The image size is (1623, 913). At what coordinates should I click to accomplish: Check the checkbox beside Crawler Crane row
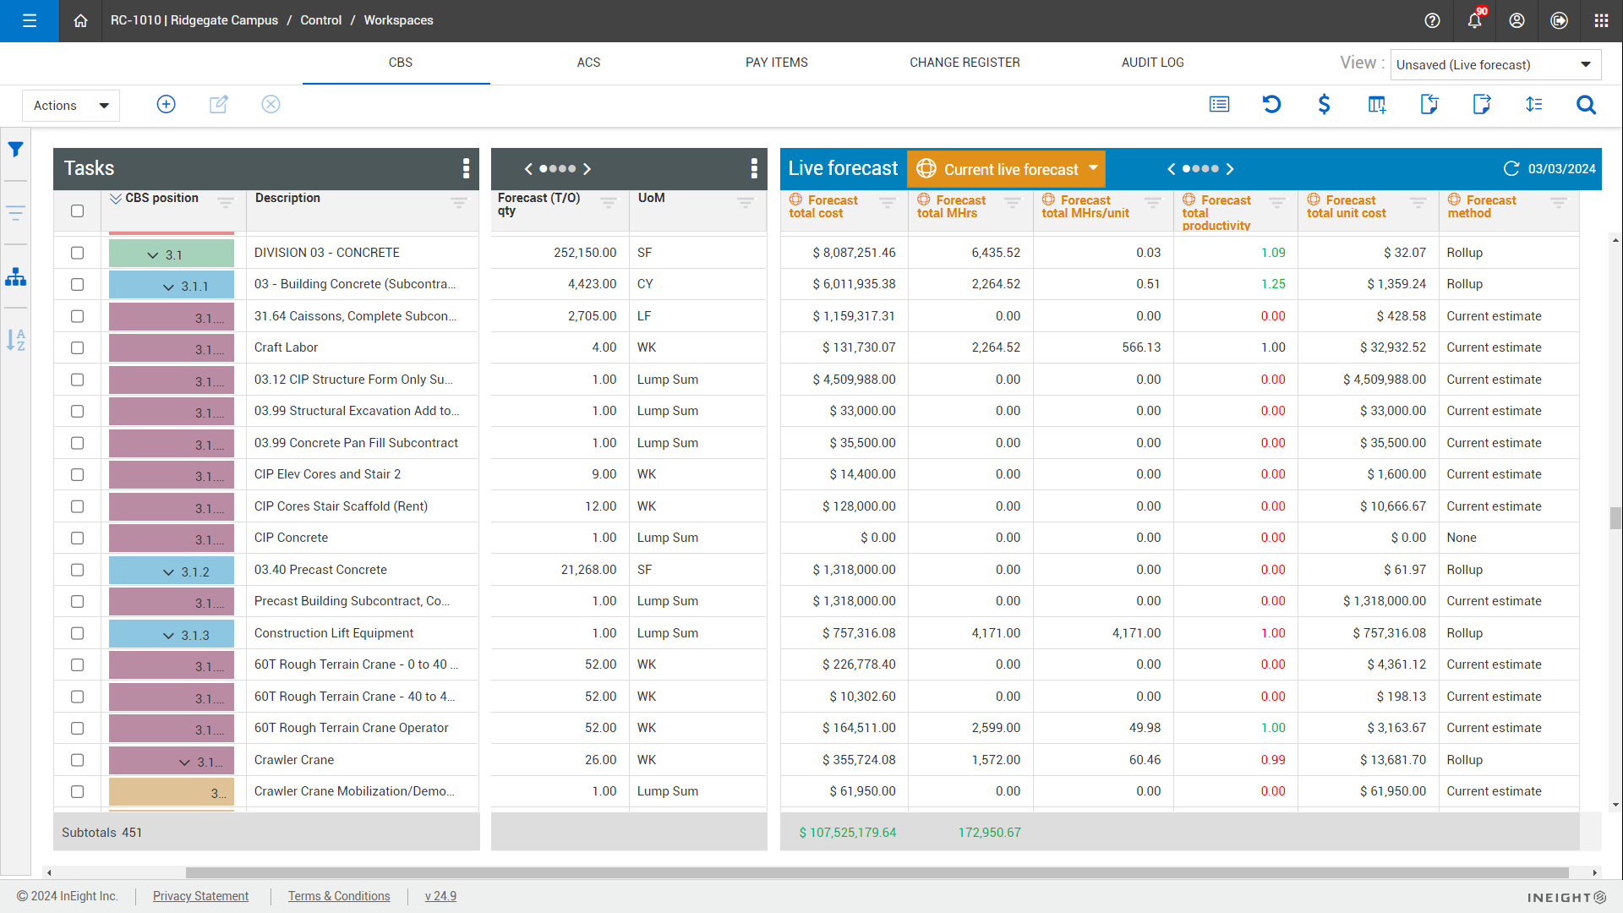tap(77, 759)
